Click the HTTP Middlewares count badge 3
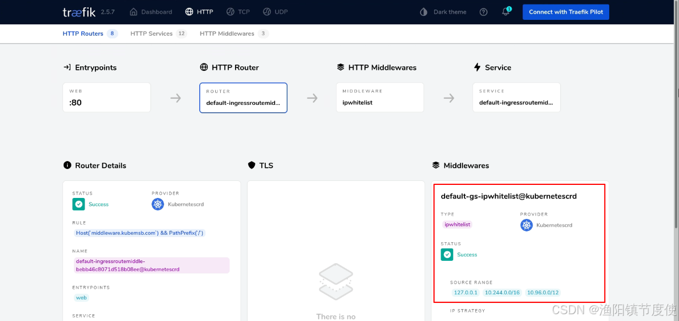Image resolution: width=679 pixels, height=321 pixels. click(x=263, y=33)
